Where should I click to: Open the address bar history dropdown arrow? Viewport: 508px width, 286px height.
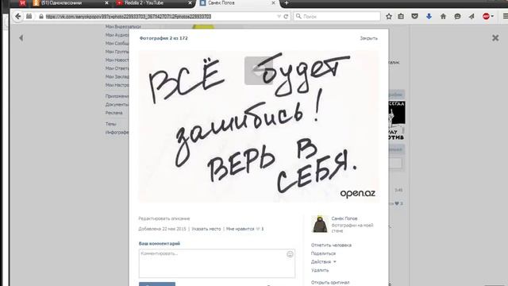(x=279, y=16)
